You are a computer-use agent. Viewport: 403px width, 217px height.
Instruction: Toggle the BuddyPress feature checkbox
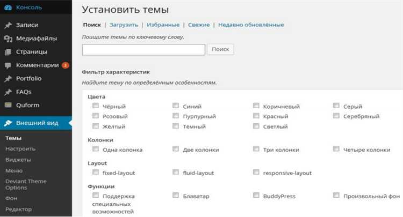point(256,196)
